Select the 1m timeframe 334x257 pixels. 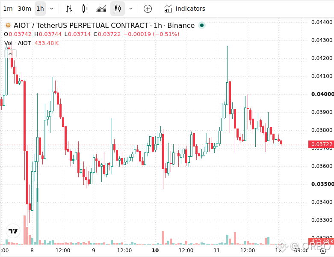coord(8,9)
